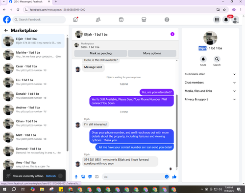The height and width of the screenshot is (193, 245).
Task: Open the Matt conversation
Action: click(x=33, y=137)
